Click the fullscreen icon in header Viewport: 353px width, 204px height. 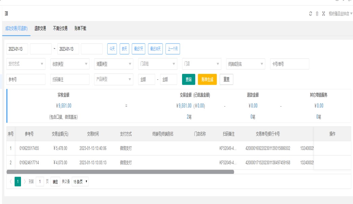324,14
